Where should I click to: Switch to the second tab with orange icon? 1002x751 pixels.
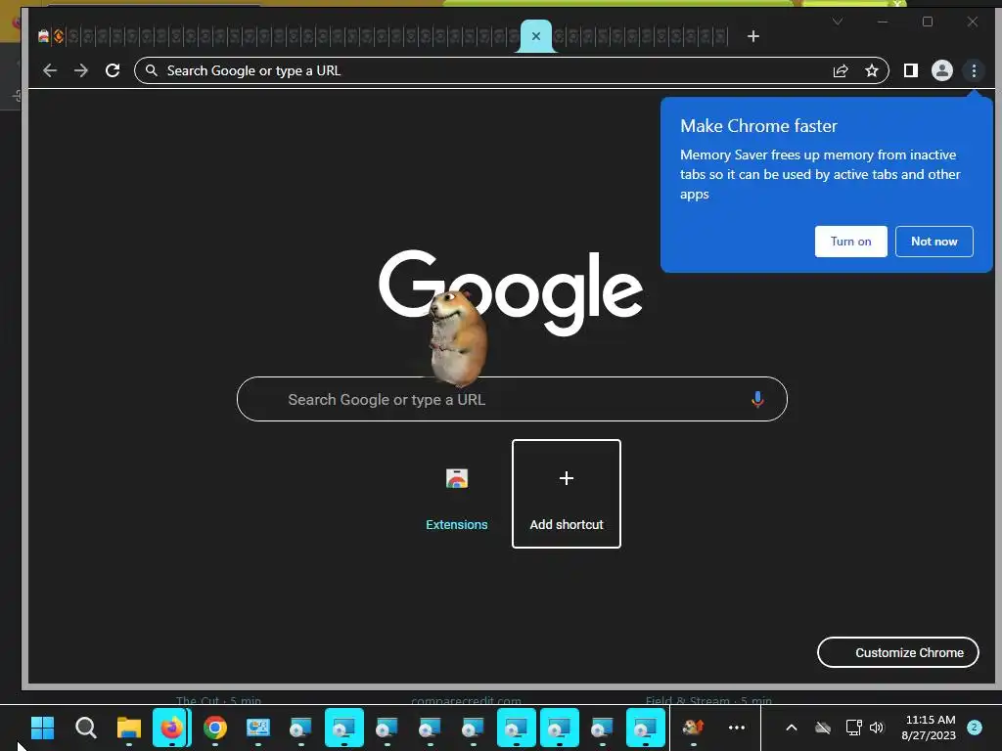58,36
